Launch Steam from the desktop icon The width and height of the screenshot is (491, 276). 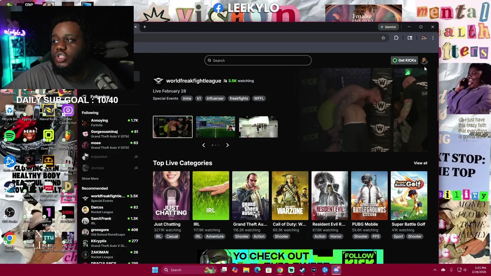(x=10, y=189)
